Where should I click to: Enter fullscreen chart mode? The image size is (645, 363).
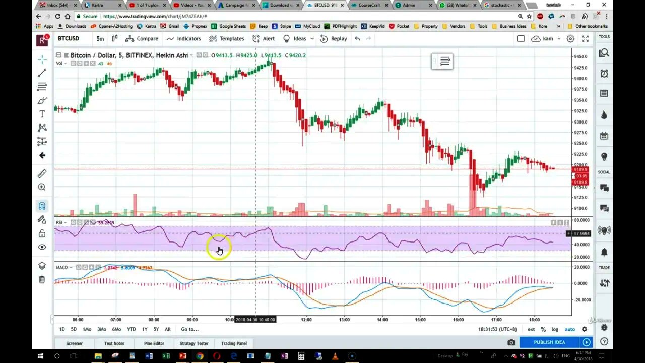(585, 38)
